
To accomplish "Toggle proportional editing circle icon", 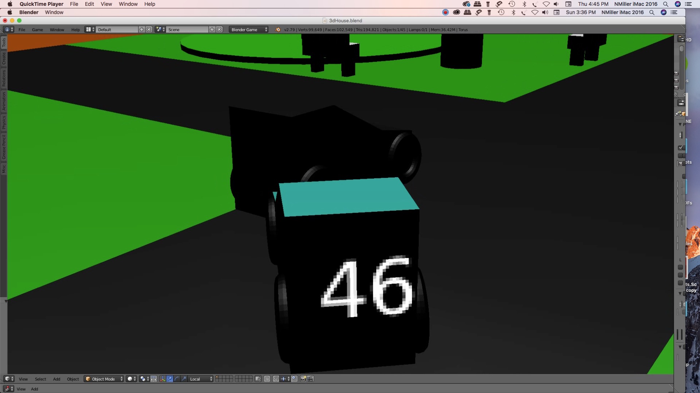I will (267, 379).
